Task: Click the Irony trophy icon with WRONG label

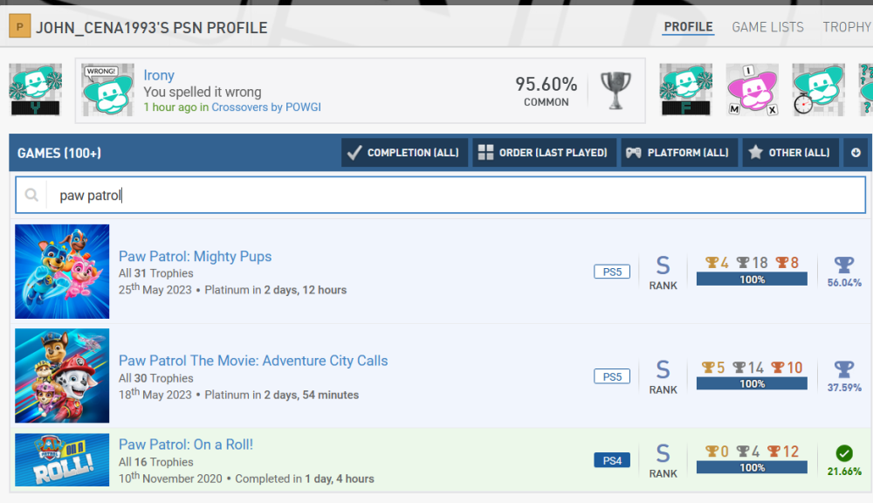Action: pyautogui.click(x=108, y=90)
